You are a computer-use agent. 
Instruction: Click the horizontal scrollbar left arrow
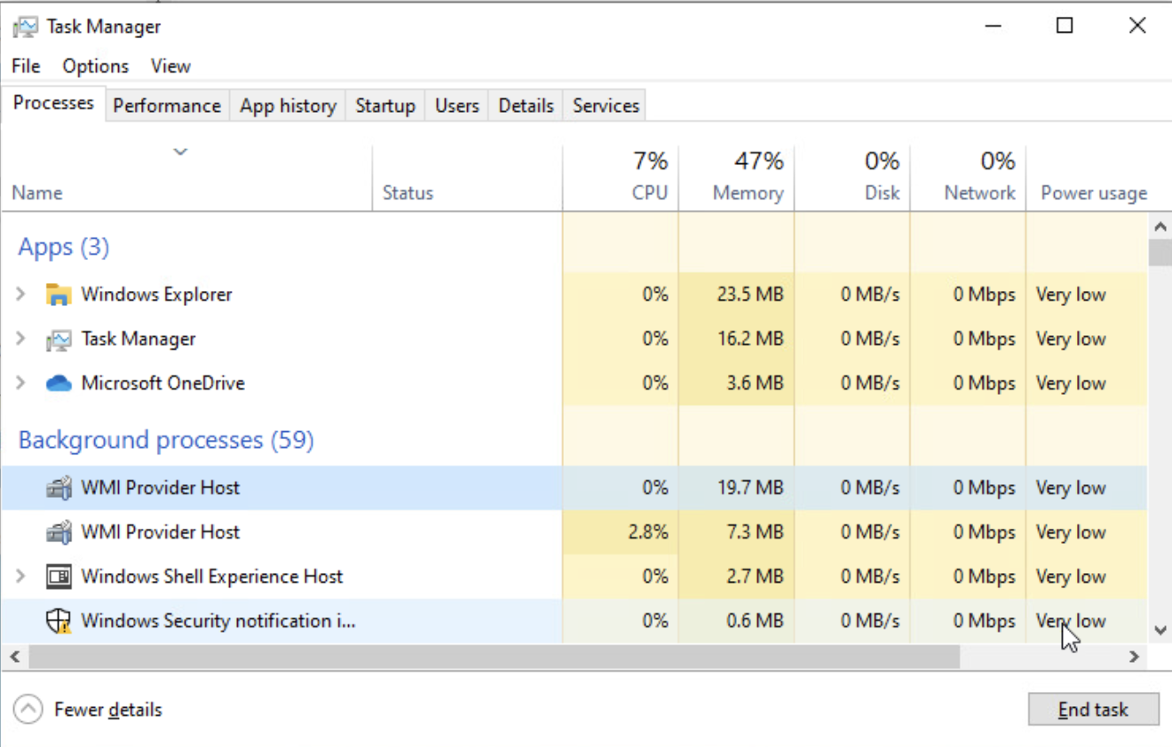point(13,657)
